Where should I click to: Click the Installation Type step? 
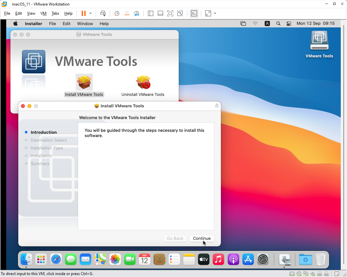coord(47,148)
